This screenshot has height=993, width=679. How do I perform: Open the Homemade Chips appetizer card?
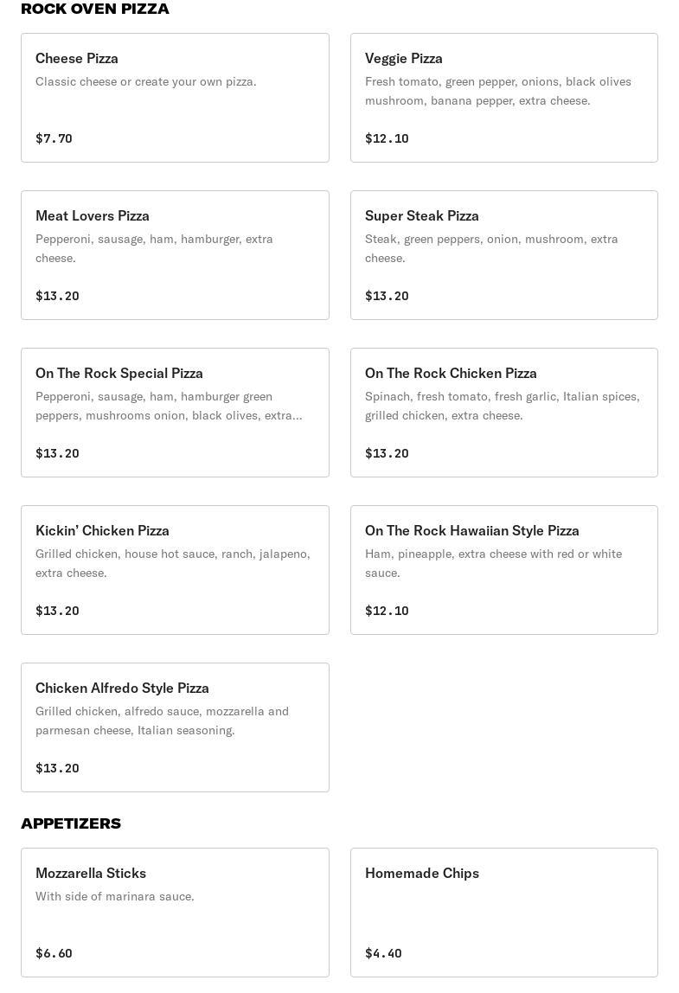tap(503, 913)
